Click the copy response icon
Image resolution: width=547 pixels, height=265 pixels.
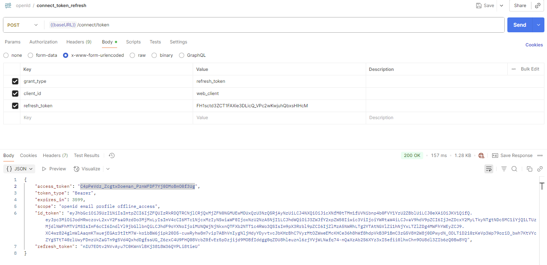click(530, 169)
